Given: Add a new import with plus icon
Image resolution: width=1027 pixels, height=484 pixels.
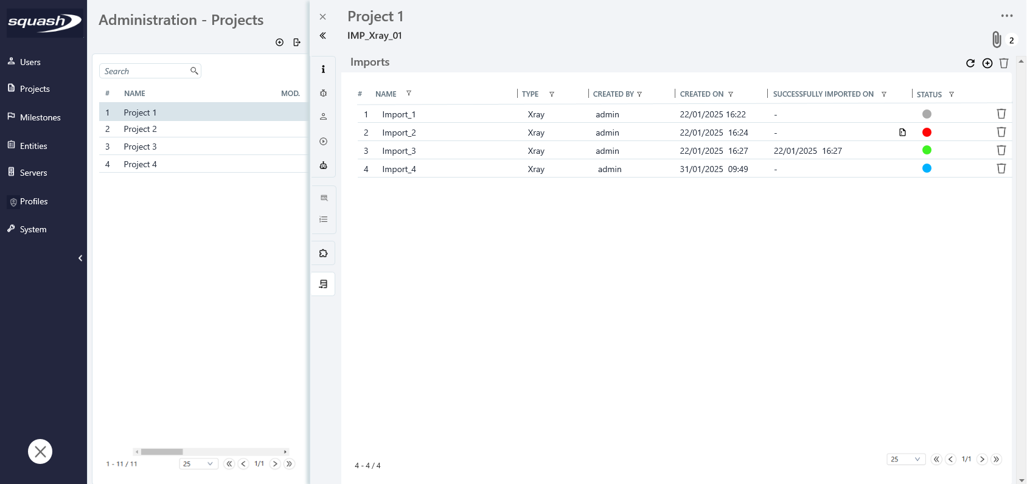Looking at the screenshot, I should [x=987, y=63].
